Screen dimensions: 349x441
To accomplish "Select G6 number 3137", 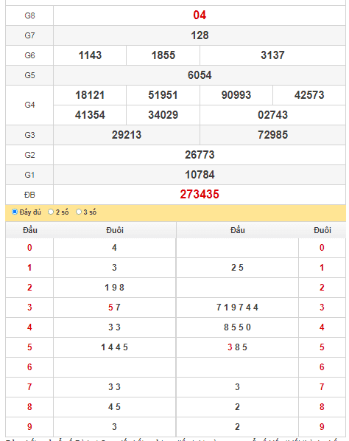I will point(272,55).
